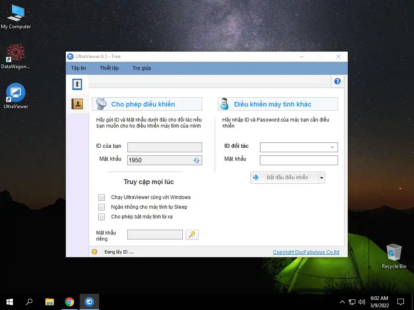Refresh the password with the reload icon
This screenshot has width=414, height=310.
pyautogui.click(x=196, y=160)
